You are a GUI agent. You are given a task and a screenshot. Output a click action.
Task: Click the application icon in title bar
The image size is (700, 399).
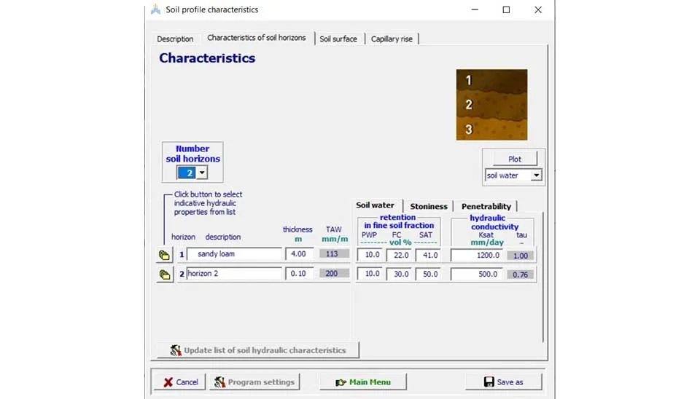pos(155,9)
